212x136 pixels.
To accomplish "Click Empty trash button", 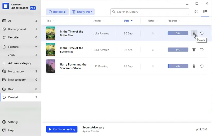I will [82, 12].
